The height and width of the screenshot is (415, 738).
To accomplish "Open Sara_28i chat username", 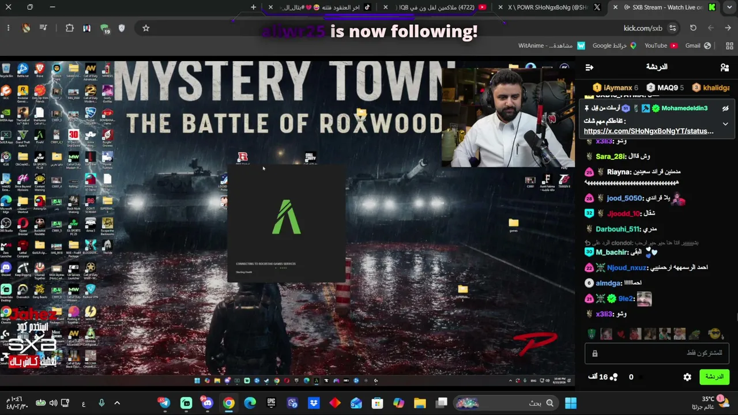I will coord(611,156).
